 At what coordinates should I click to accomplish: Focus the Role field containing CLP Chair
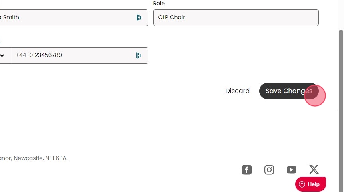click(x=236, y=18)
